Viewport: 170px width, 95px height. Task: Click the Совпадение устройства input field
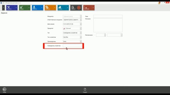(x=72, y=46)
